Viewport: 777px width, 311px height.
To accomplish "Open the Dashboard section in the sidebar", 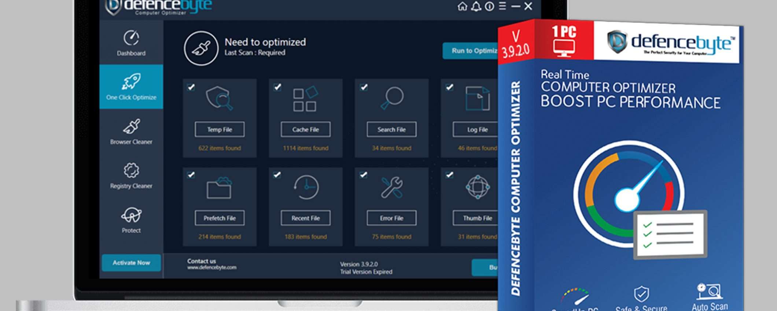I will tap(131, 43).
